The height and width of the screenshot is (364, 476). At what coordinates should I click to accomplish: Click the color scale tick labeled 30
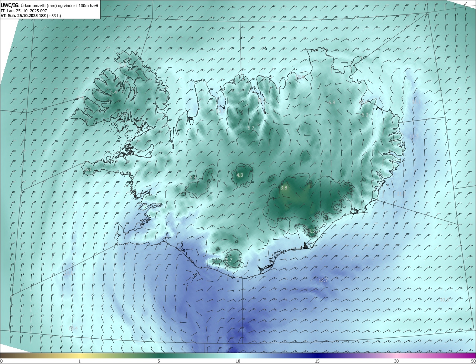coord(396,361)
